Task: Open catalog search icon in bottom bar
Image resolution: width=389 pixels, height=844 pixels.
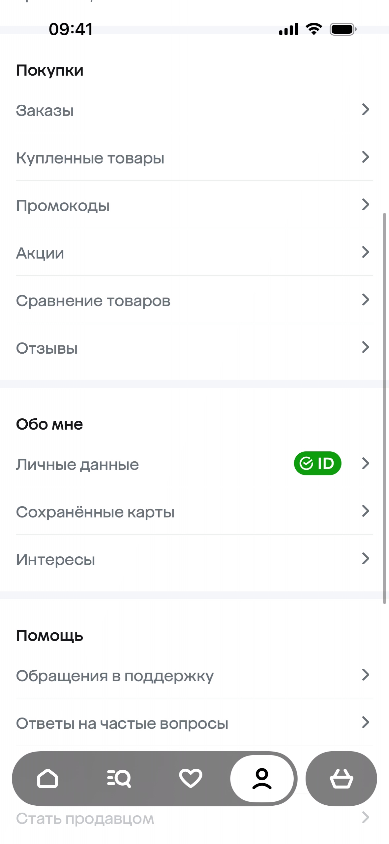Action: (119, 779)
